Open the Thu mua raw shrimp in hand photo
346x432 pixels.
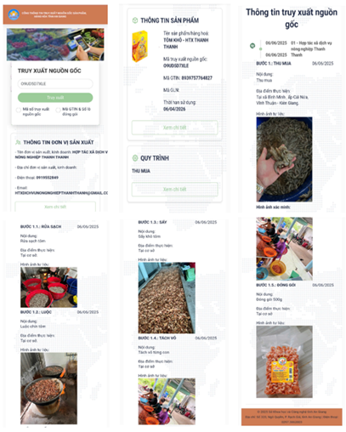point(284,159)
